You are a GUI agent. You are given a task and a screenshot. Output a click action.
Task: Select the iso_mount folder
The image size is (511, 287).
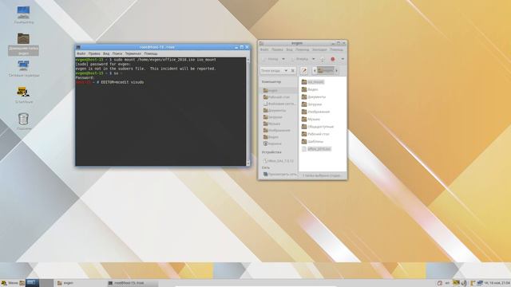pos(312,81)
